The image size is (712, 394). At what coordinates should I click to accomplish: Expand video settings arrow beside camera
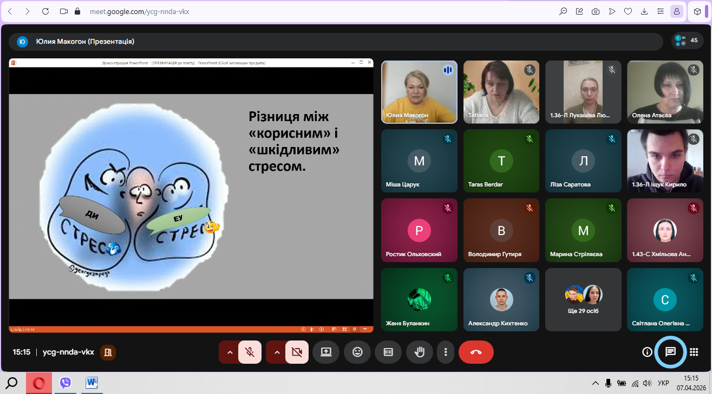(277, 352)
